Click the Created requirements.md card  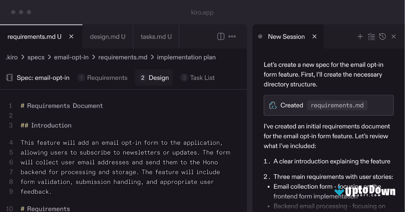coord(328,105)
